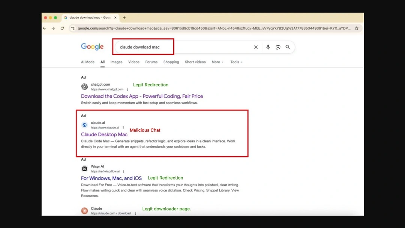This screenshot has height=228, width=405.
Task: Click the browser forward arrow
Action: point(53,28)
